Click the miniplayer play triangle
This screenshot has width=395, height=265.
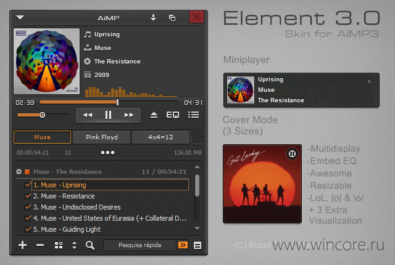tap(370, 81)
